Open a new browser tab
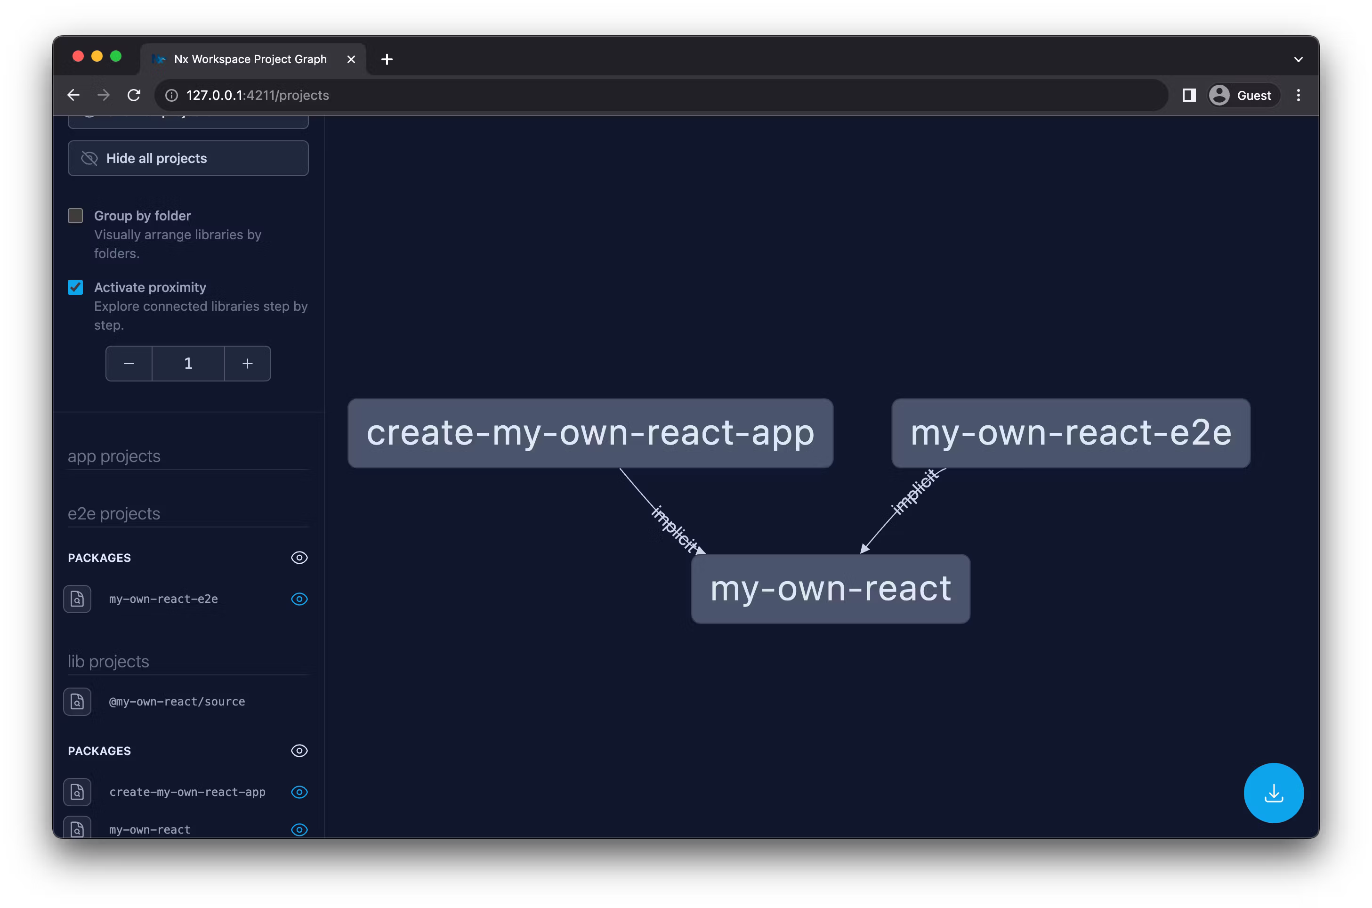Image resolution: width=1372 pixels, height=908 pixels. [x=387, y=59]
